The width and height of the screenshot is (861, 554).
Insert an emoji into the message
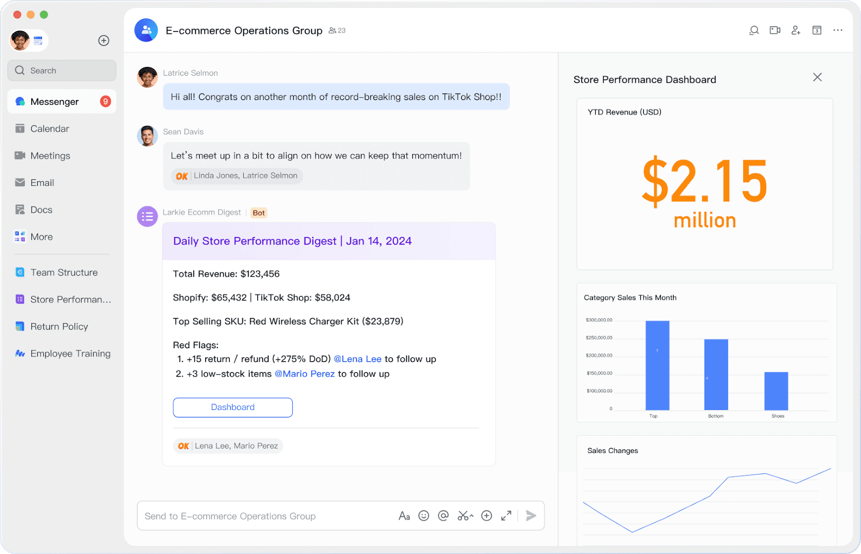click(424, 515)
